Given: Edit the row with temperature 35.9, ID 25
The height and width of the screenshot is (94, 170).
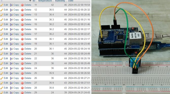Looking at the screenshot, I should click(x=4, y=73).
